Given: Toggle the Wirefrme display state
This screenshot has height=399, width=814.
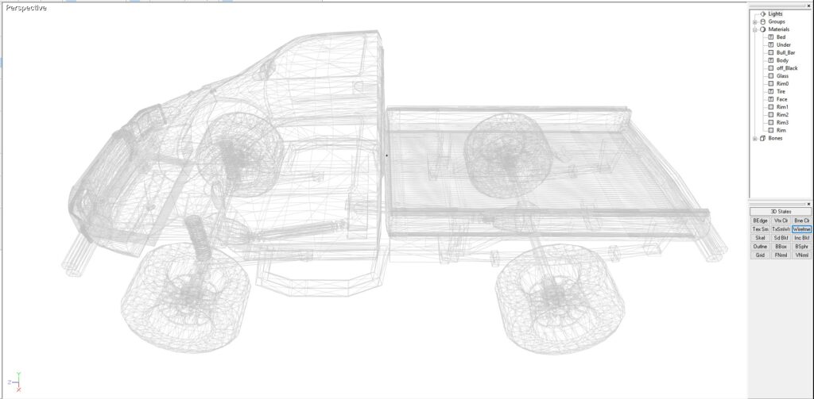Looking at the screenshot, I should 801,229.
